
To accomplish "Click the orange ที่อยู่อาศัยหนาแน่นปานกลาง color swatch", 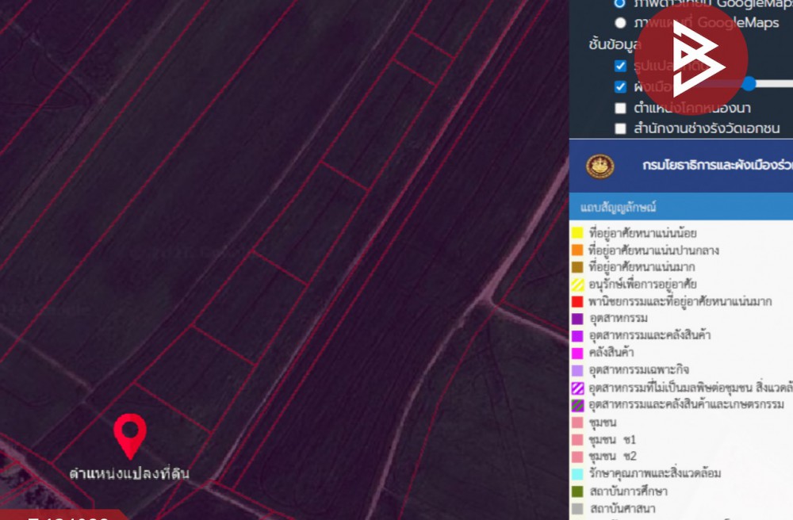I will [x=578, y=250].
